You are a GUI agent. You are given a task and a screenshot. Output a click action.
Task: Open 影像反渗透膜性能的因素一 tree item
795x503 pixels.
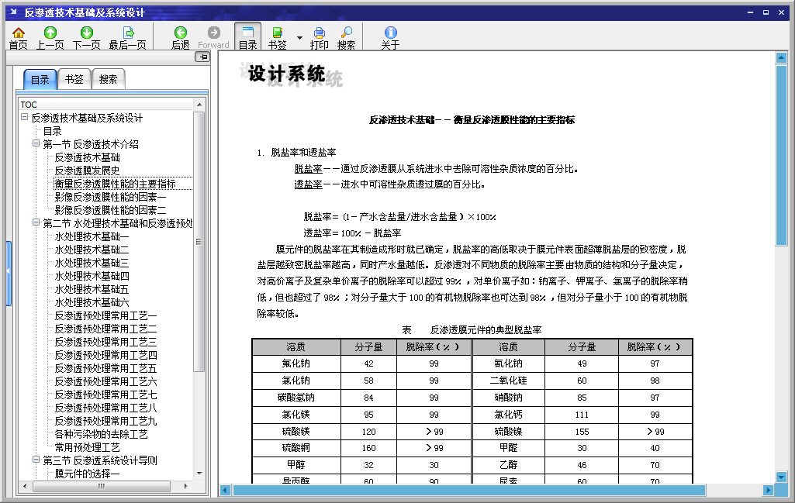[111, 197]
